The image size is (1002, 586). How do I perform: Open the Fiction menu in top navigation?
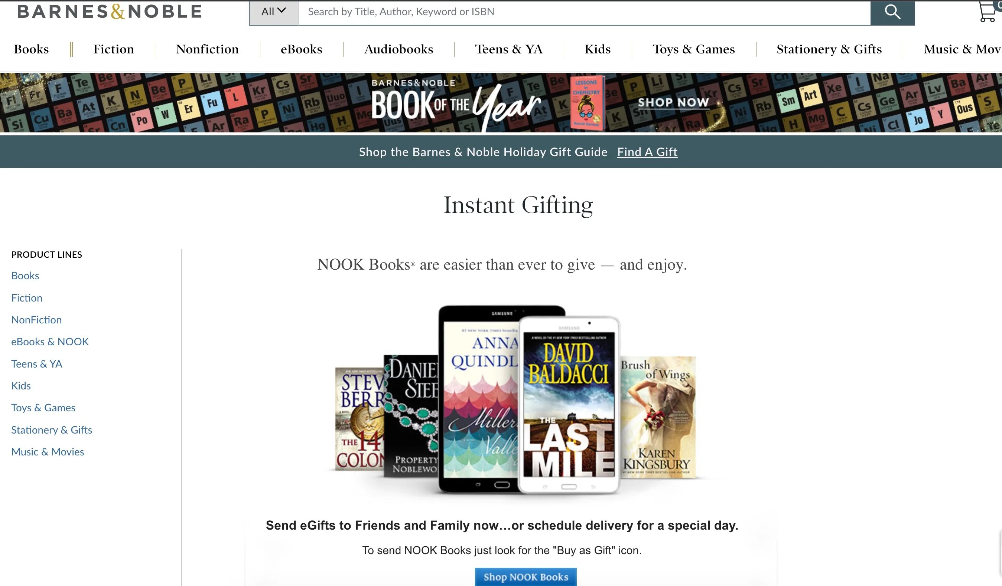(x=114, y=49)
